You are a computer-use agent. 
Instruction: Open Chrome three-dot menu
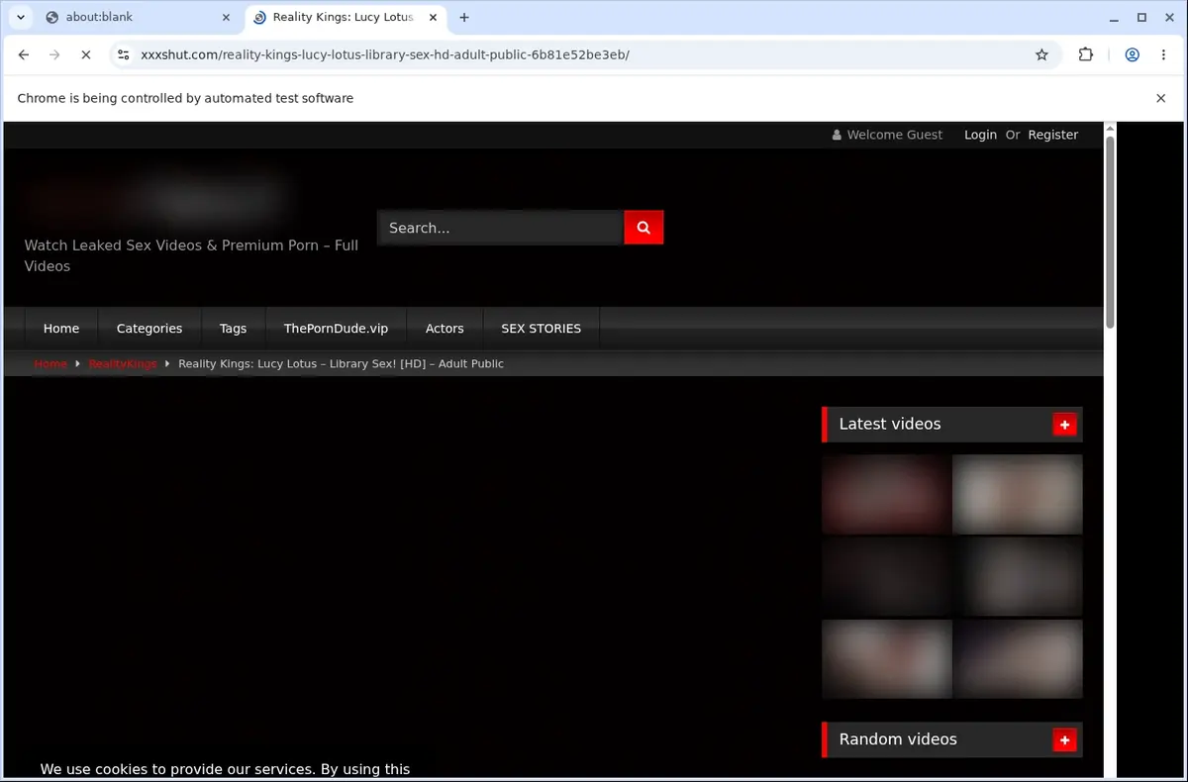(1163, 54)
